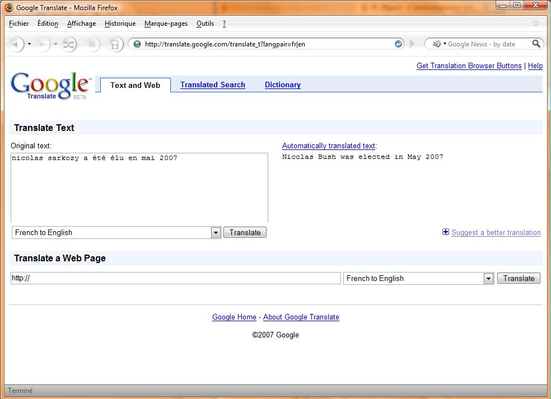Click the blue Go icon in address bar
This screenshot has width=551, height=399.
coord(398,44)
